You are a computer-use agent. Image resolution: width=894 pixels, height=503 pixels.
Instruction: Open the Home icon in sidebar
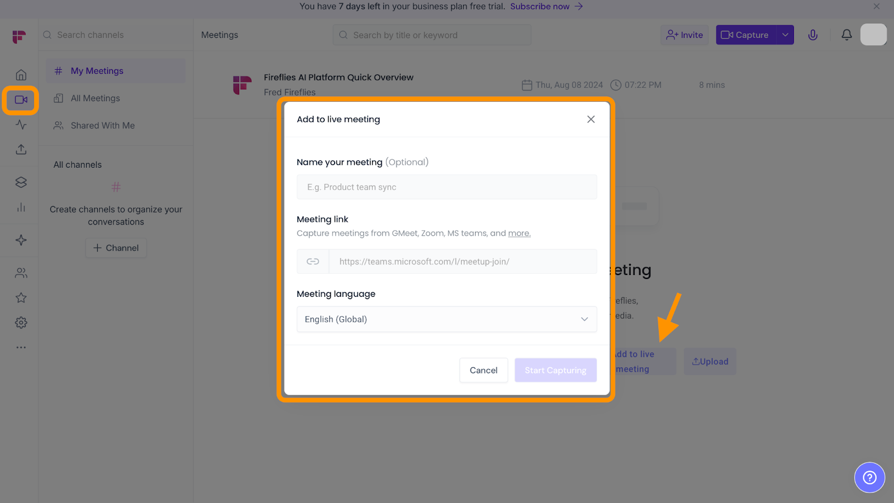pyautogui.click(x=21, y=75)
